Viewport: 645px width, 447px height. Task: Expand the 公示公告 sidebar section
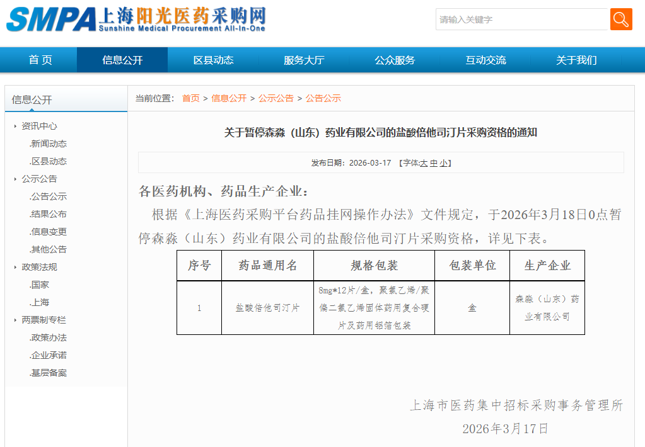click(39, 179)
